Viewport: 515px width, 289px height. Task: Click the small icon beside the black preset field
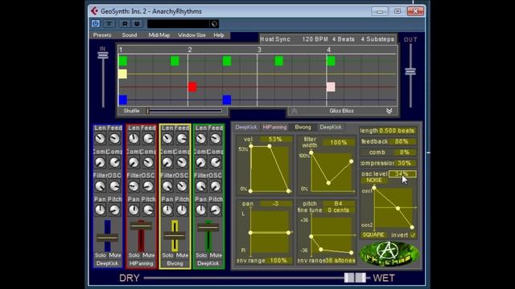215,23
